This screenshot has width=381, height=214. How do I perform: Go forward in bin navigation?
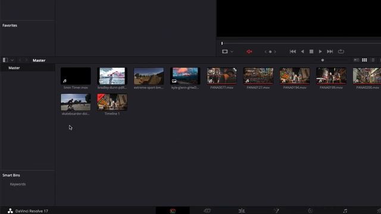pyautogui.click(x=26, y=60)
